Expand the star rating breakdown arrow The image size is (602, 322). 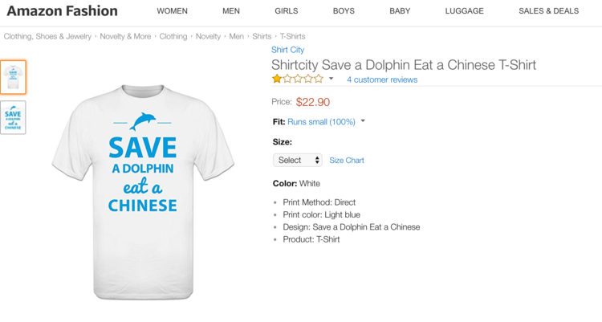click(332, 79)
